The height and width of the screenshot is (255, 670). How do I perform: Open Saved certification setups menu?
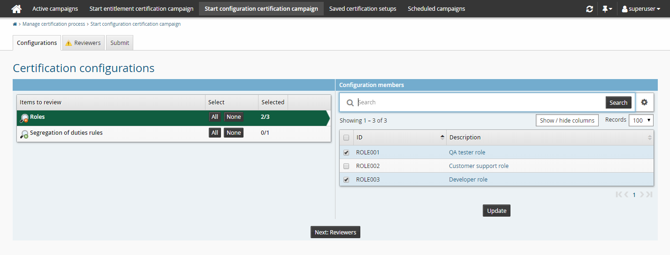coord(362,9)
